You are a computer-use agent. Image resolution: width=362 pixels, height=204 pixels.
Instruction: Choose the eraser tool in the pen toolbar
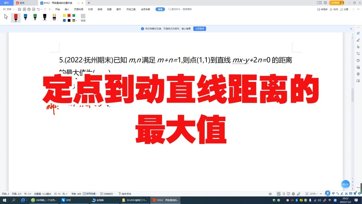54,17
